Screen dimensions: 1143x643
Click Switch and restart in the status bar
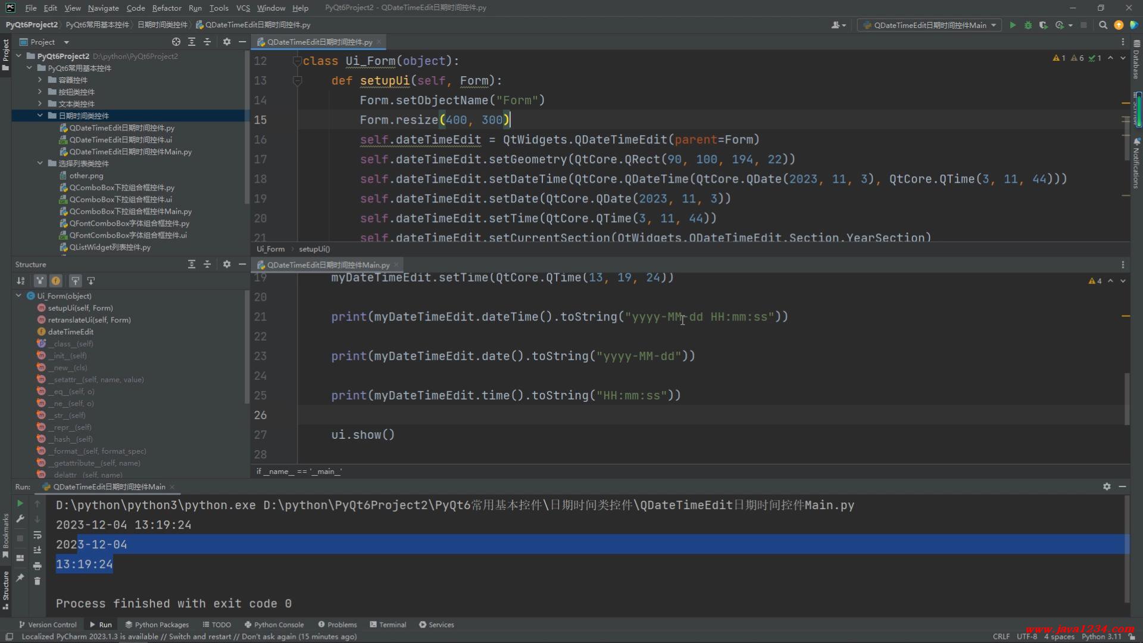coord(200,636)
